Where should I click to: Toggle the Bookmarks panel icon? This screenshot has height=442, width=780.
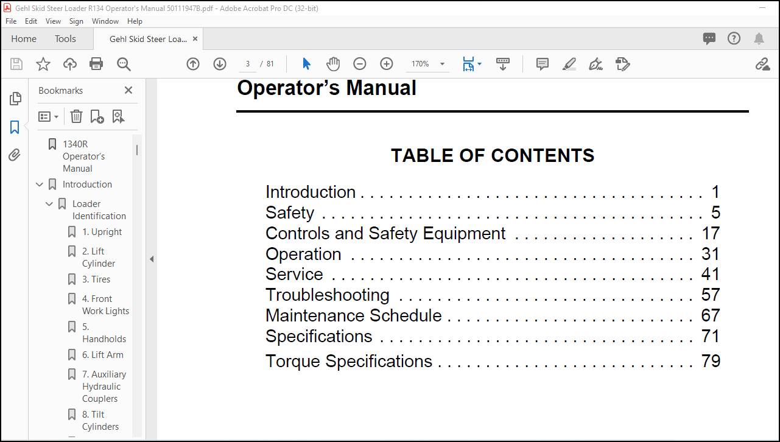[15, 127]
